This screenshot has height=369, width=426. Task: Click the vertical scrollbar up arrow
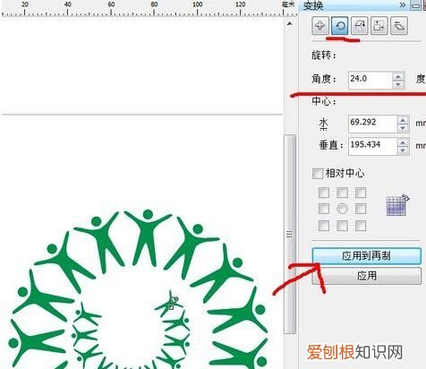tap(289, 24)
